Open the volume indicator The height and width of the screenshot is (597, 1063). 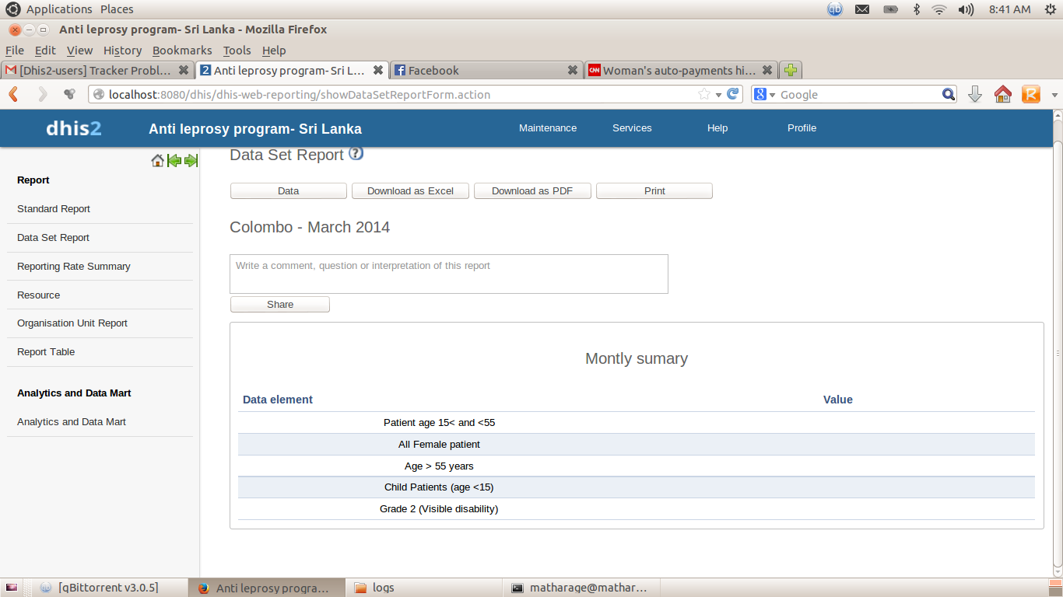[966, 9]
